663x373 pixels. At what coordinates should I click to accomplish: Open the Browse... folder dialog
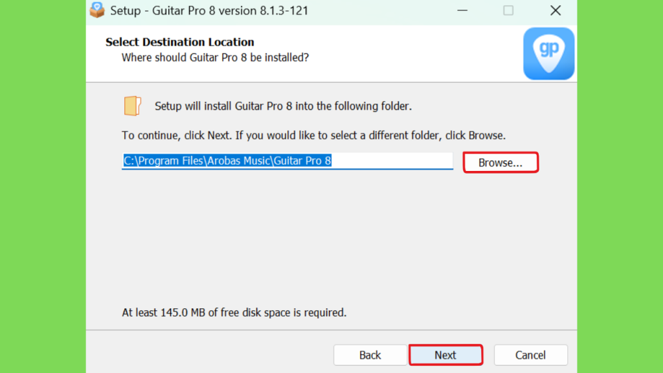click(500, 163)
